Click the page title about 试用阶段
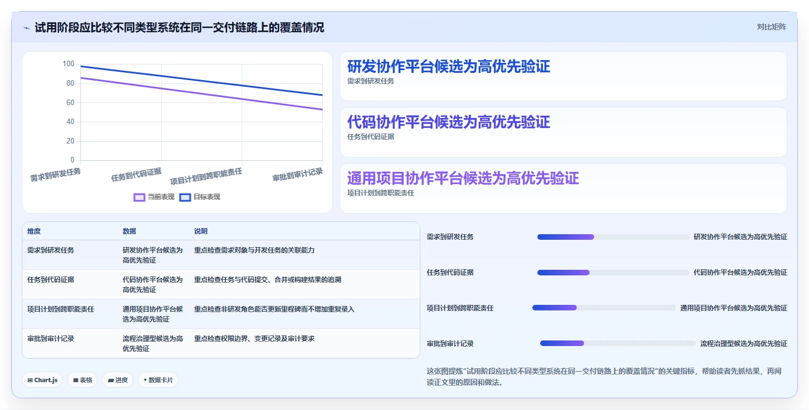The width and height of the screenshot is (809, 410). pos(179,27)
